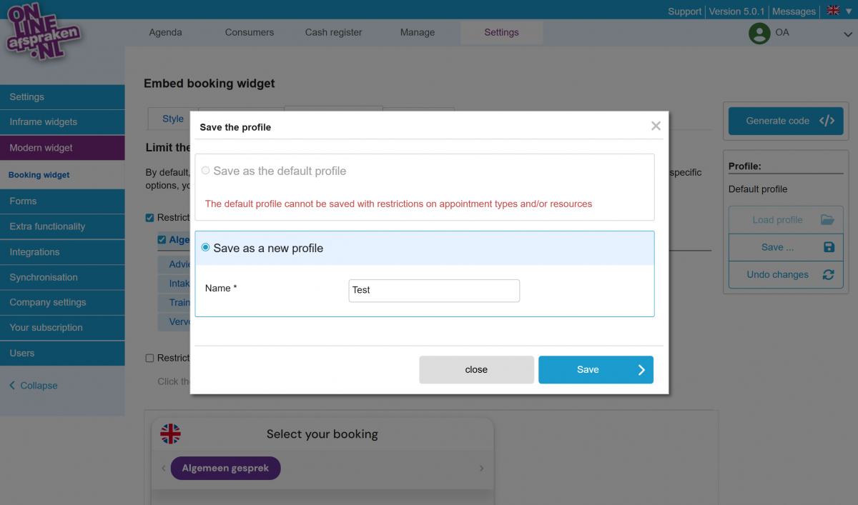Click the UK flag in the widget preview

click(x=170, y=434)
